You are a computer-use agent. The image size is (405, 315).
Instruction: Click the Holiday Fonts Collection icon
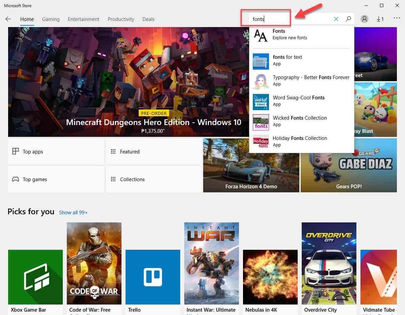pyautogui.click(x=261, y=142)
